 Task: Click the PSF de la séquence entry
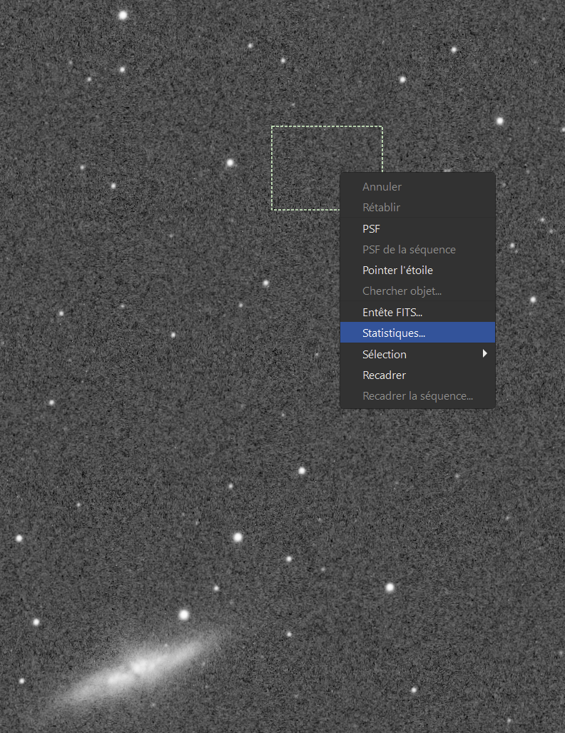coord(417,250)
